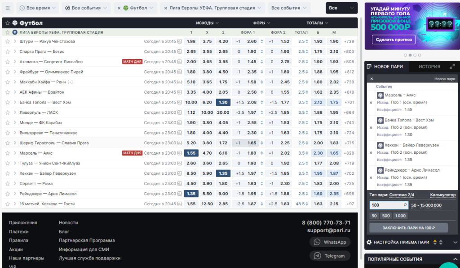Viewport: 460px width, 268px height.
Task: Select the orange odds-change arrows icon
Action: click(435, 242)
